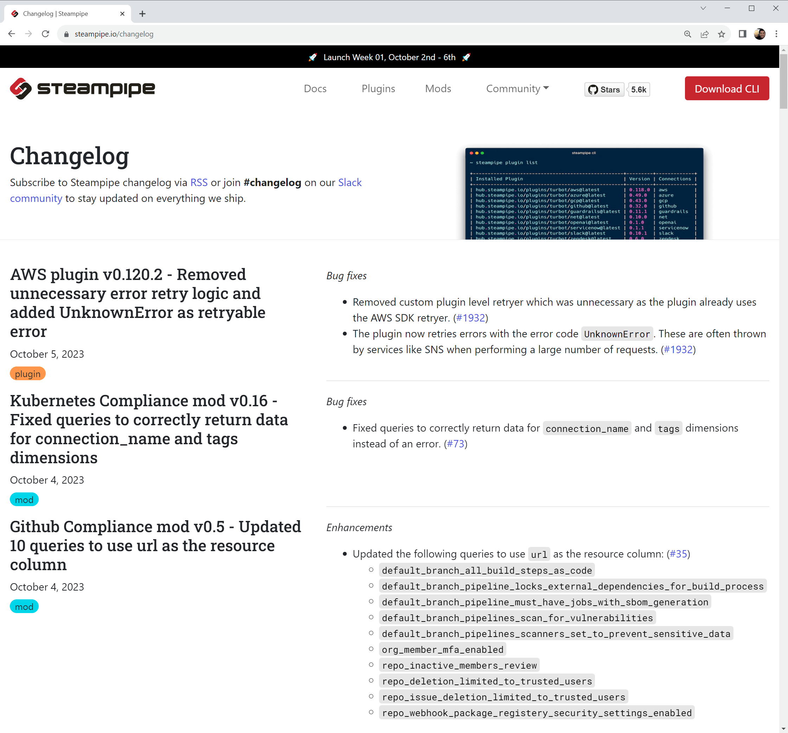
Task: Open the Slack community link
Action: click(x=350, y=182)
